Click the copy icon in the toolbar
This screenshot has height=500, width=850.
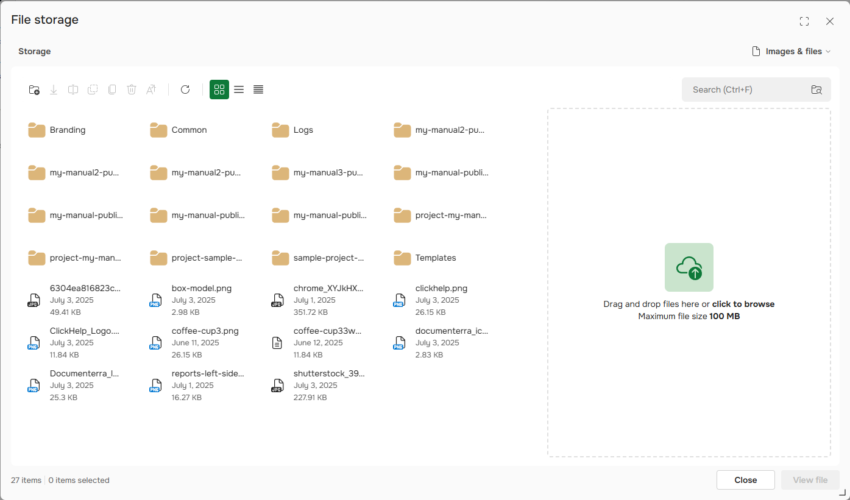(93, 90)
